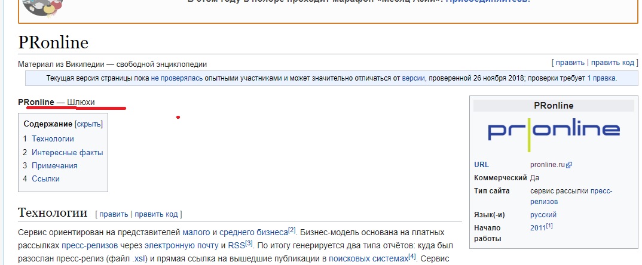The width and height of the screenshot is (642, 265).
Task: Click the infobox title 'PRonline'
Action: (554, 106)
